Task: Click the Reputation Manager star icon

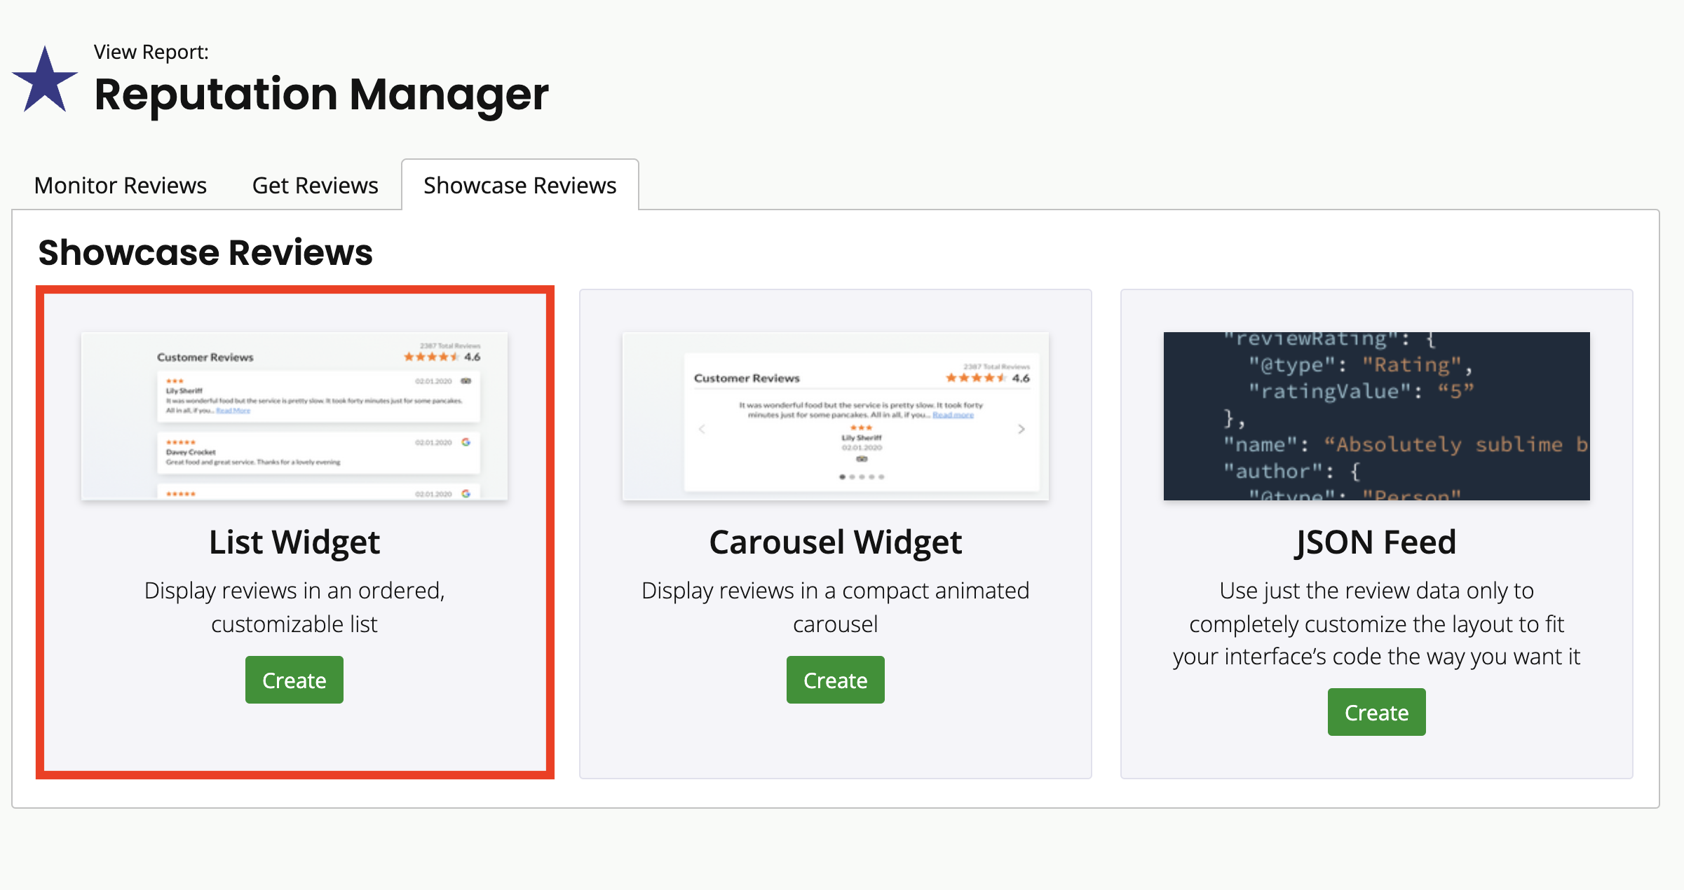Action: 45,80
